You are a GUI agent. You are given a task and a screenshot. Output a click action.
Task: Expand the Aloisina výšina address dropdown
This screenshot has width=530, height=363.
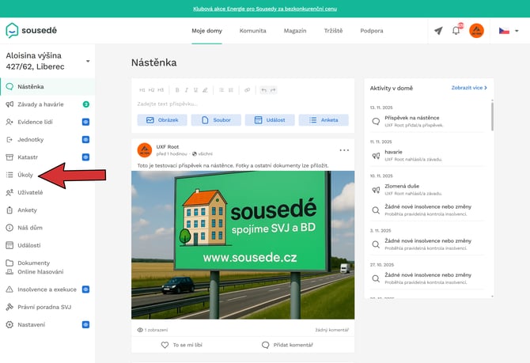click(88, 61)
